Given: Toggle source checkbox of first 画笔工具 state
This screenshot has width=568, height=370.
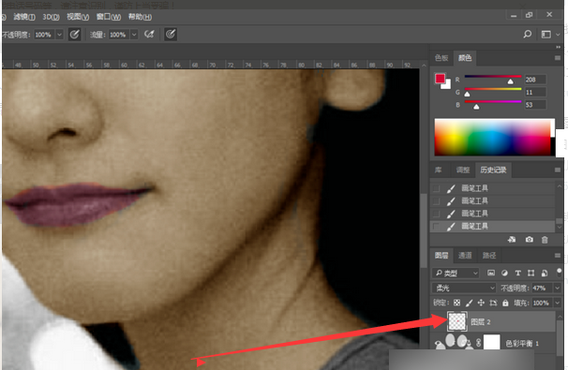Looking at the screenshot, I should click(x=437, y=188).
